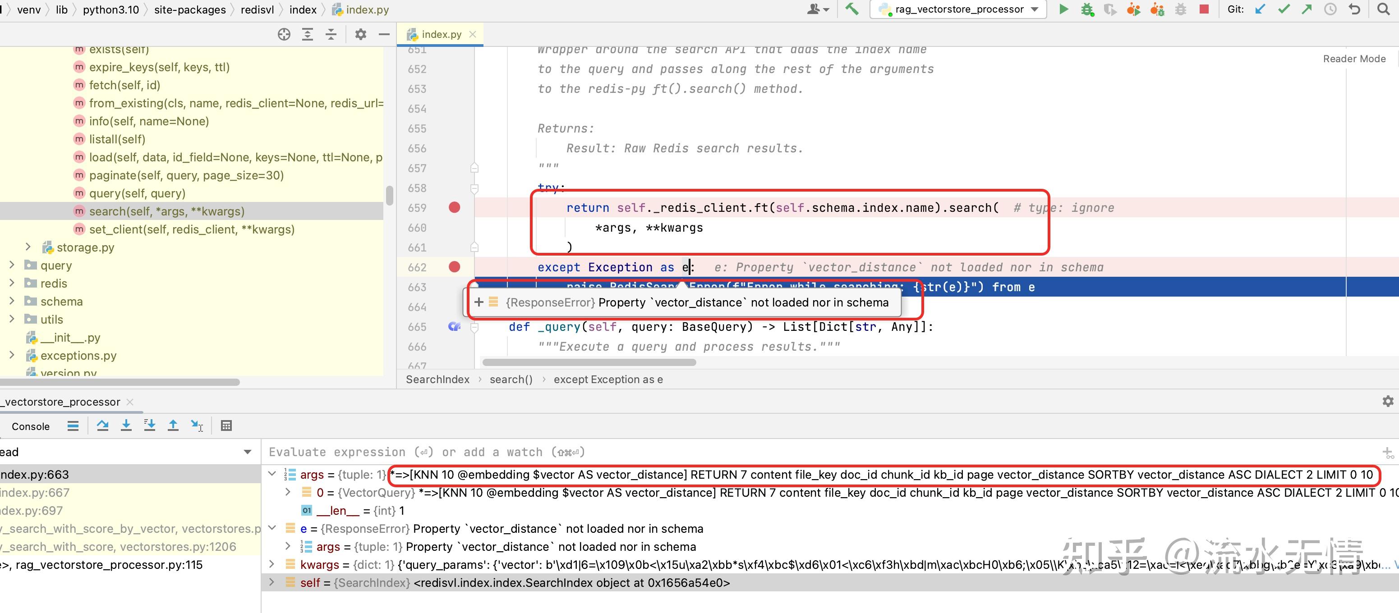Click Git Update Project blue arrow

pos(1260,9)
